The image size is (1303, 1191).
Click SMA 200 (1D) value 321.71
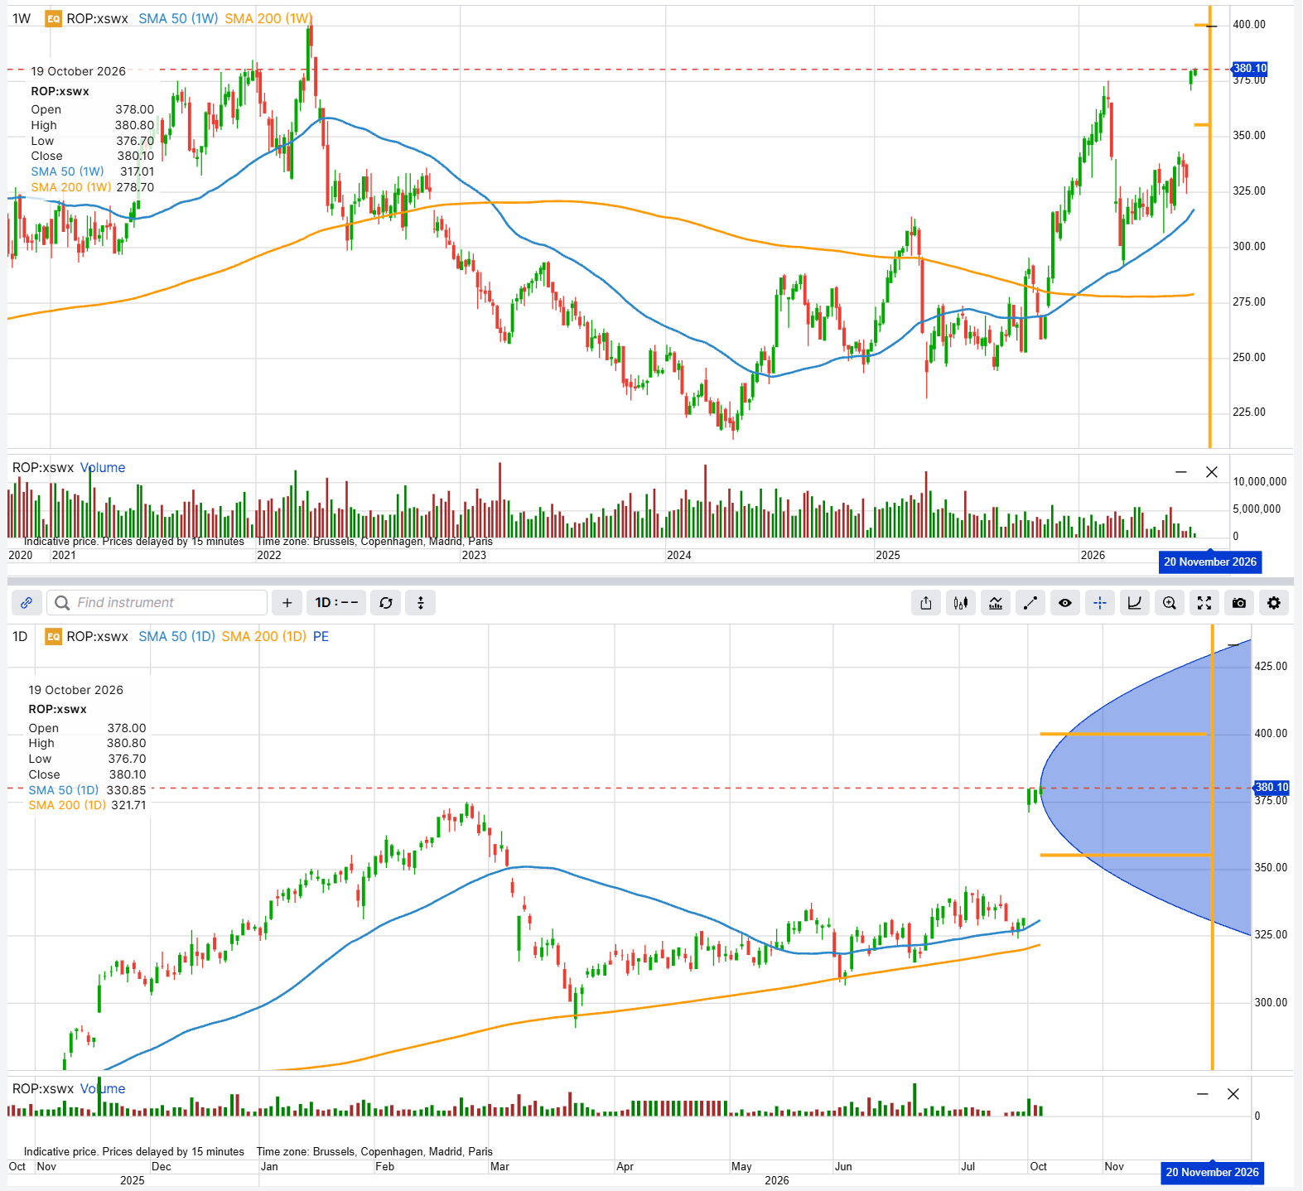[x=128, y=805]
